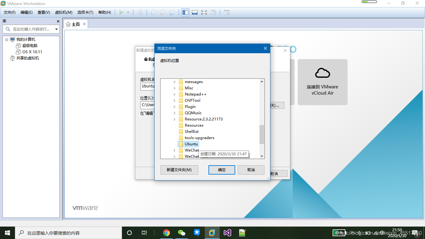Open the 编辑(E) menu

26,12
